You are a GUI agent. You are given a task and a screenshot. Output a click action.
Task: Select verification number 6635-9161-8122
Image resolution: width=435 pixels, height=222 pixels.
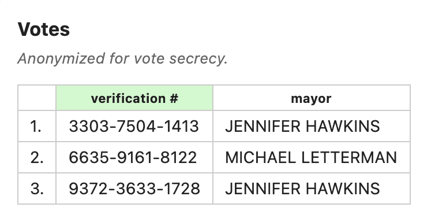tap(133, 157)
